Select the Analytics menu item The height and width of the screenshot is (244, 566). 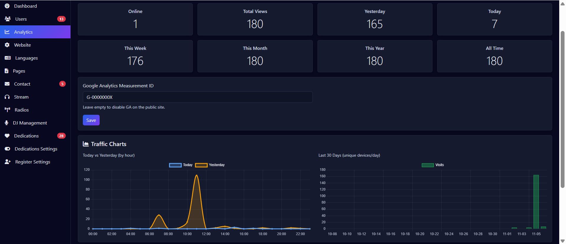[x=23, y=32]
